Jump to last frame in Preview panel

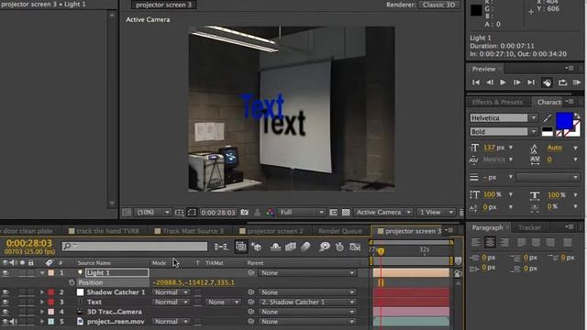point(531,82)
